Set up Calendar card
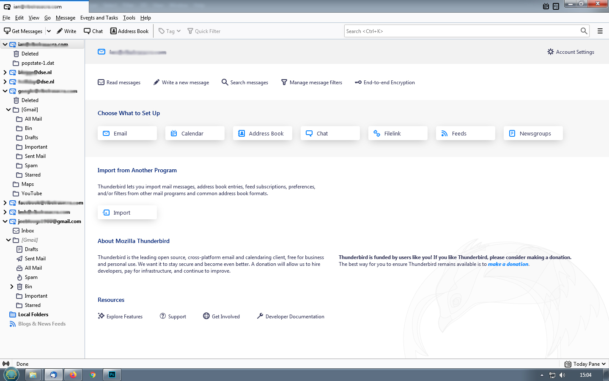This screenshot has width=609, height=381. (195, 133)
